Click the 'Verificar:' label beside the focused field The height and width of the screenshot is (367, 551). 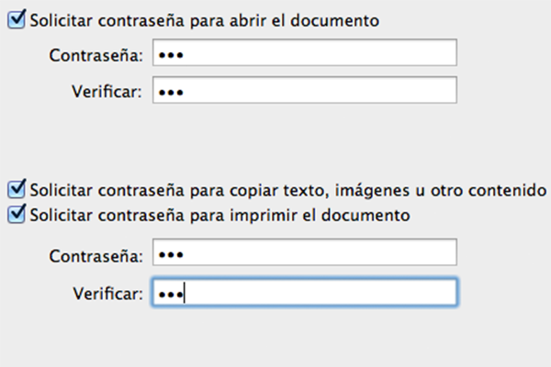[x=107, y=294]
